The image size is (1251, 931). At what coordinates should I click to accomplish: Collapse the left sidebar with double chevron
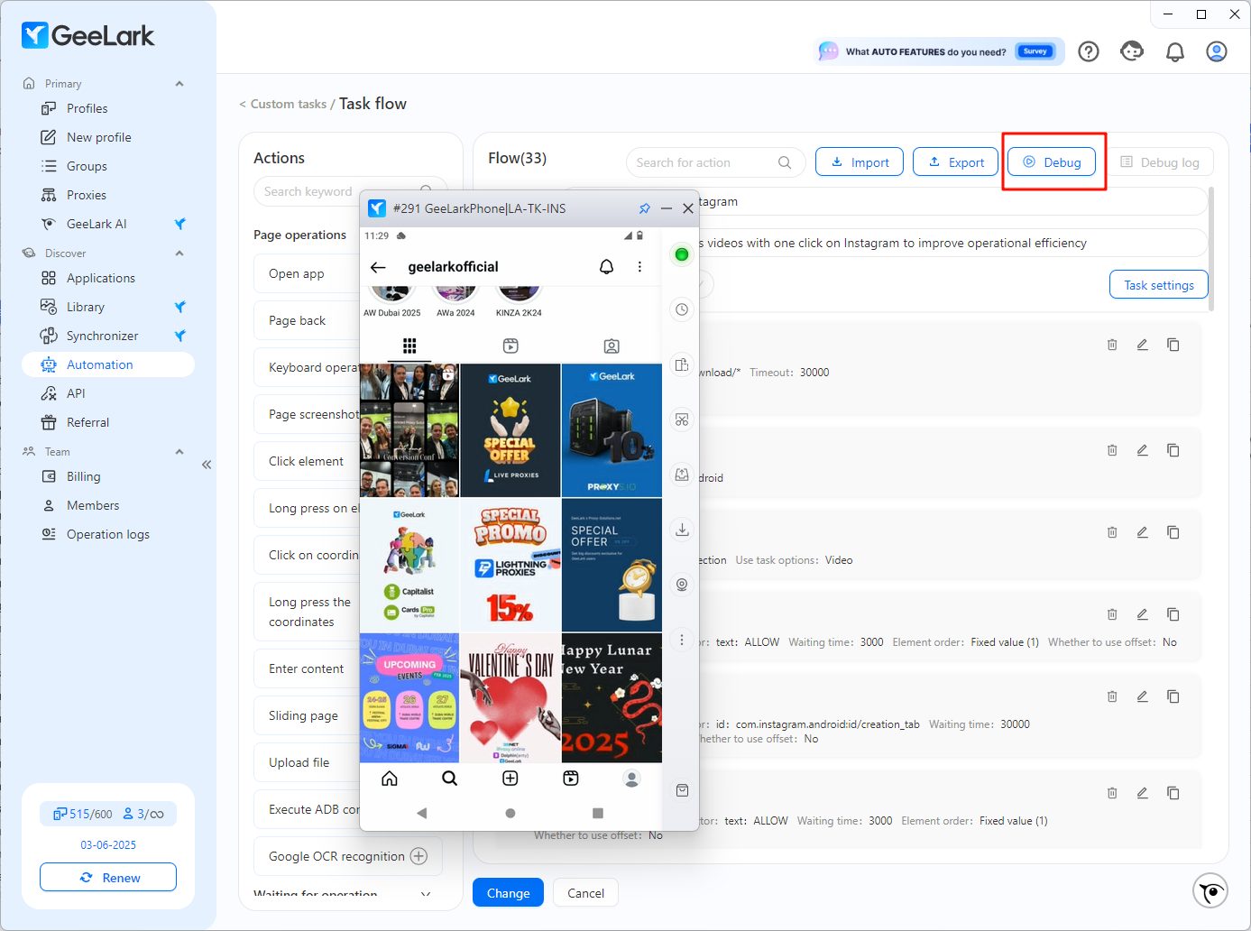[x=207, y=465]
